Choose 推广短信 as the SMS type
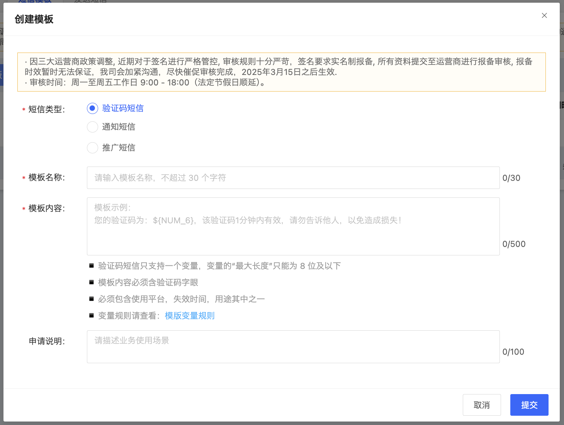564x425 pixels. (x=92, y=148)
